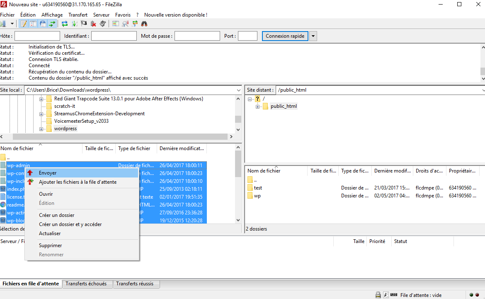This screenshot has width=485, height=299.
Task: Search for files with binoculars icon
Action: coord(144,24)
